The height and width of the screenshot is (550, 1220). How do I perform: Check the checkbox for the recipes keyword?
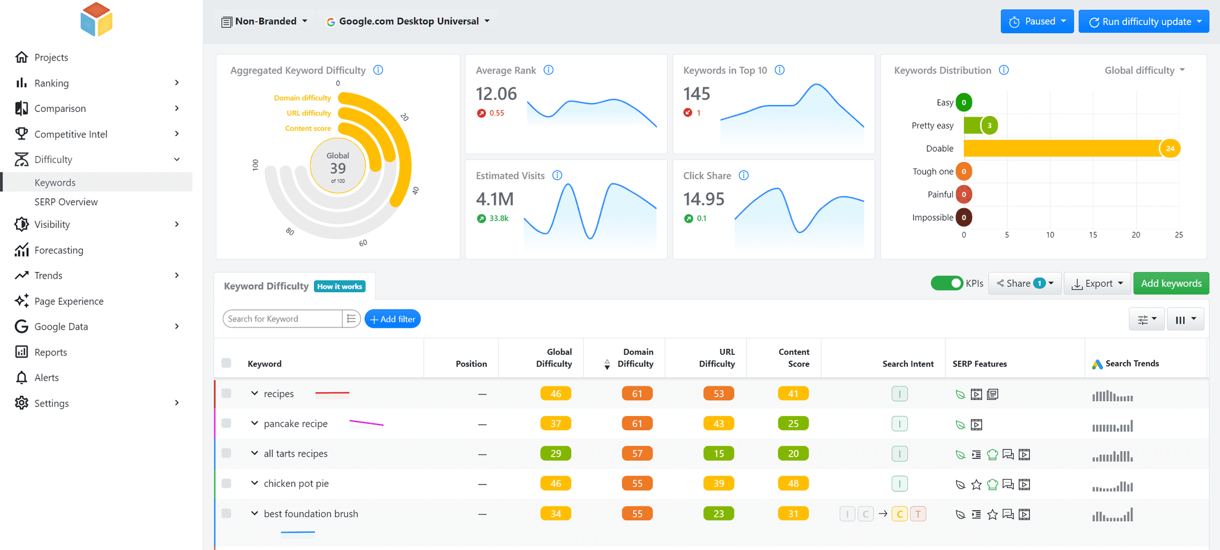(x=226, y=393)
